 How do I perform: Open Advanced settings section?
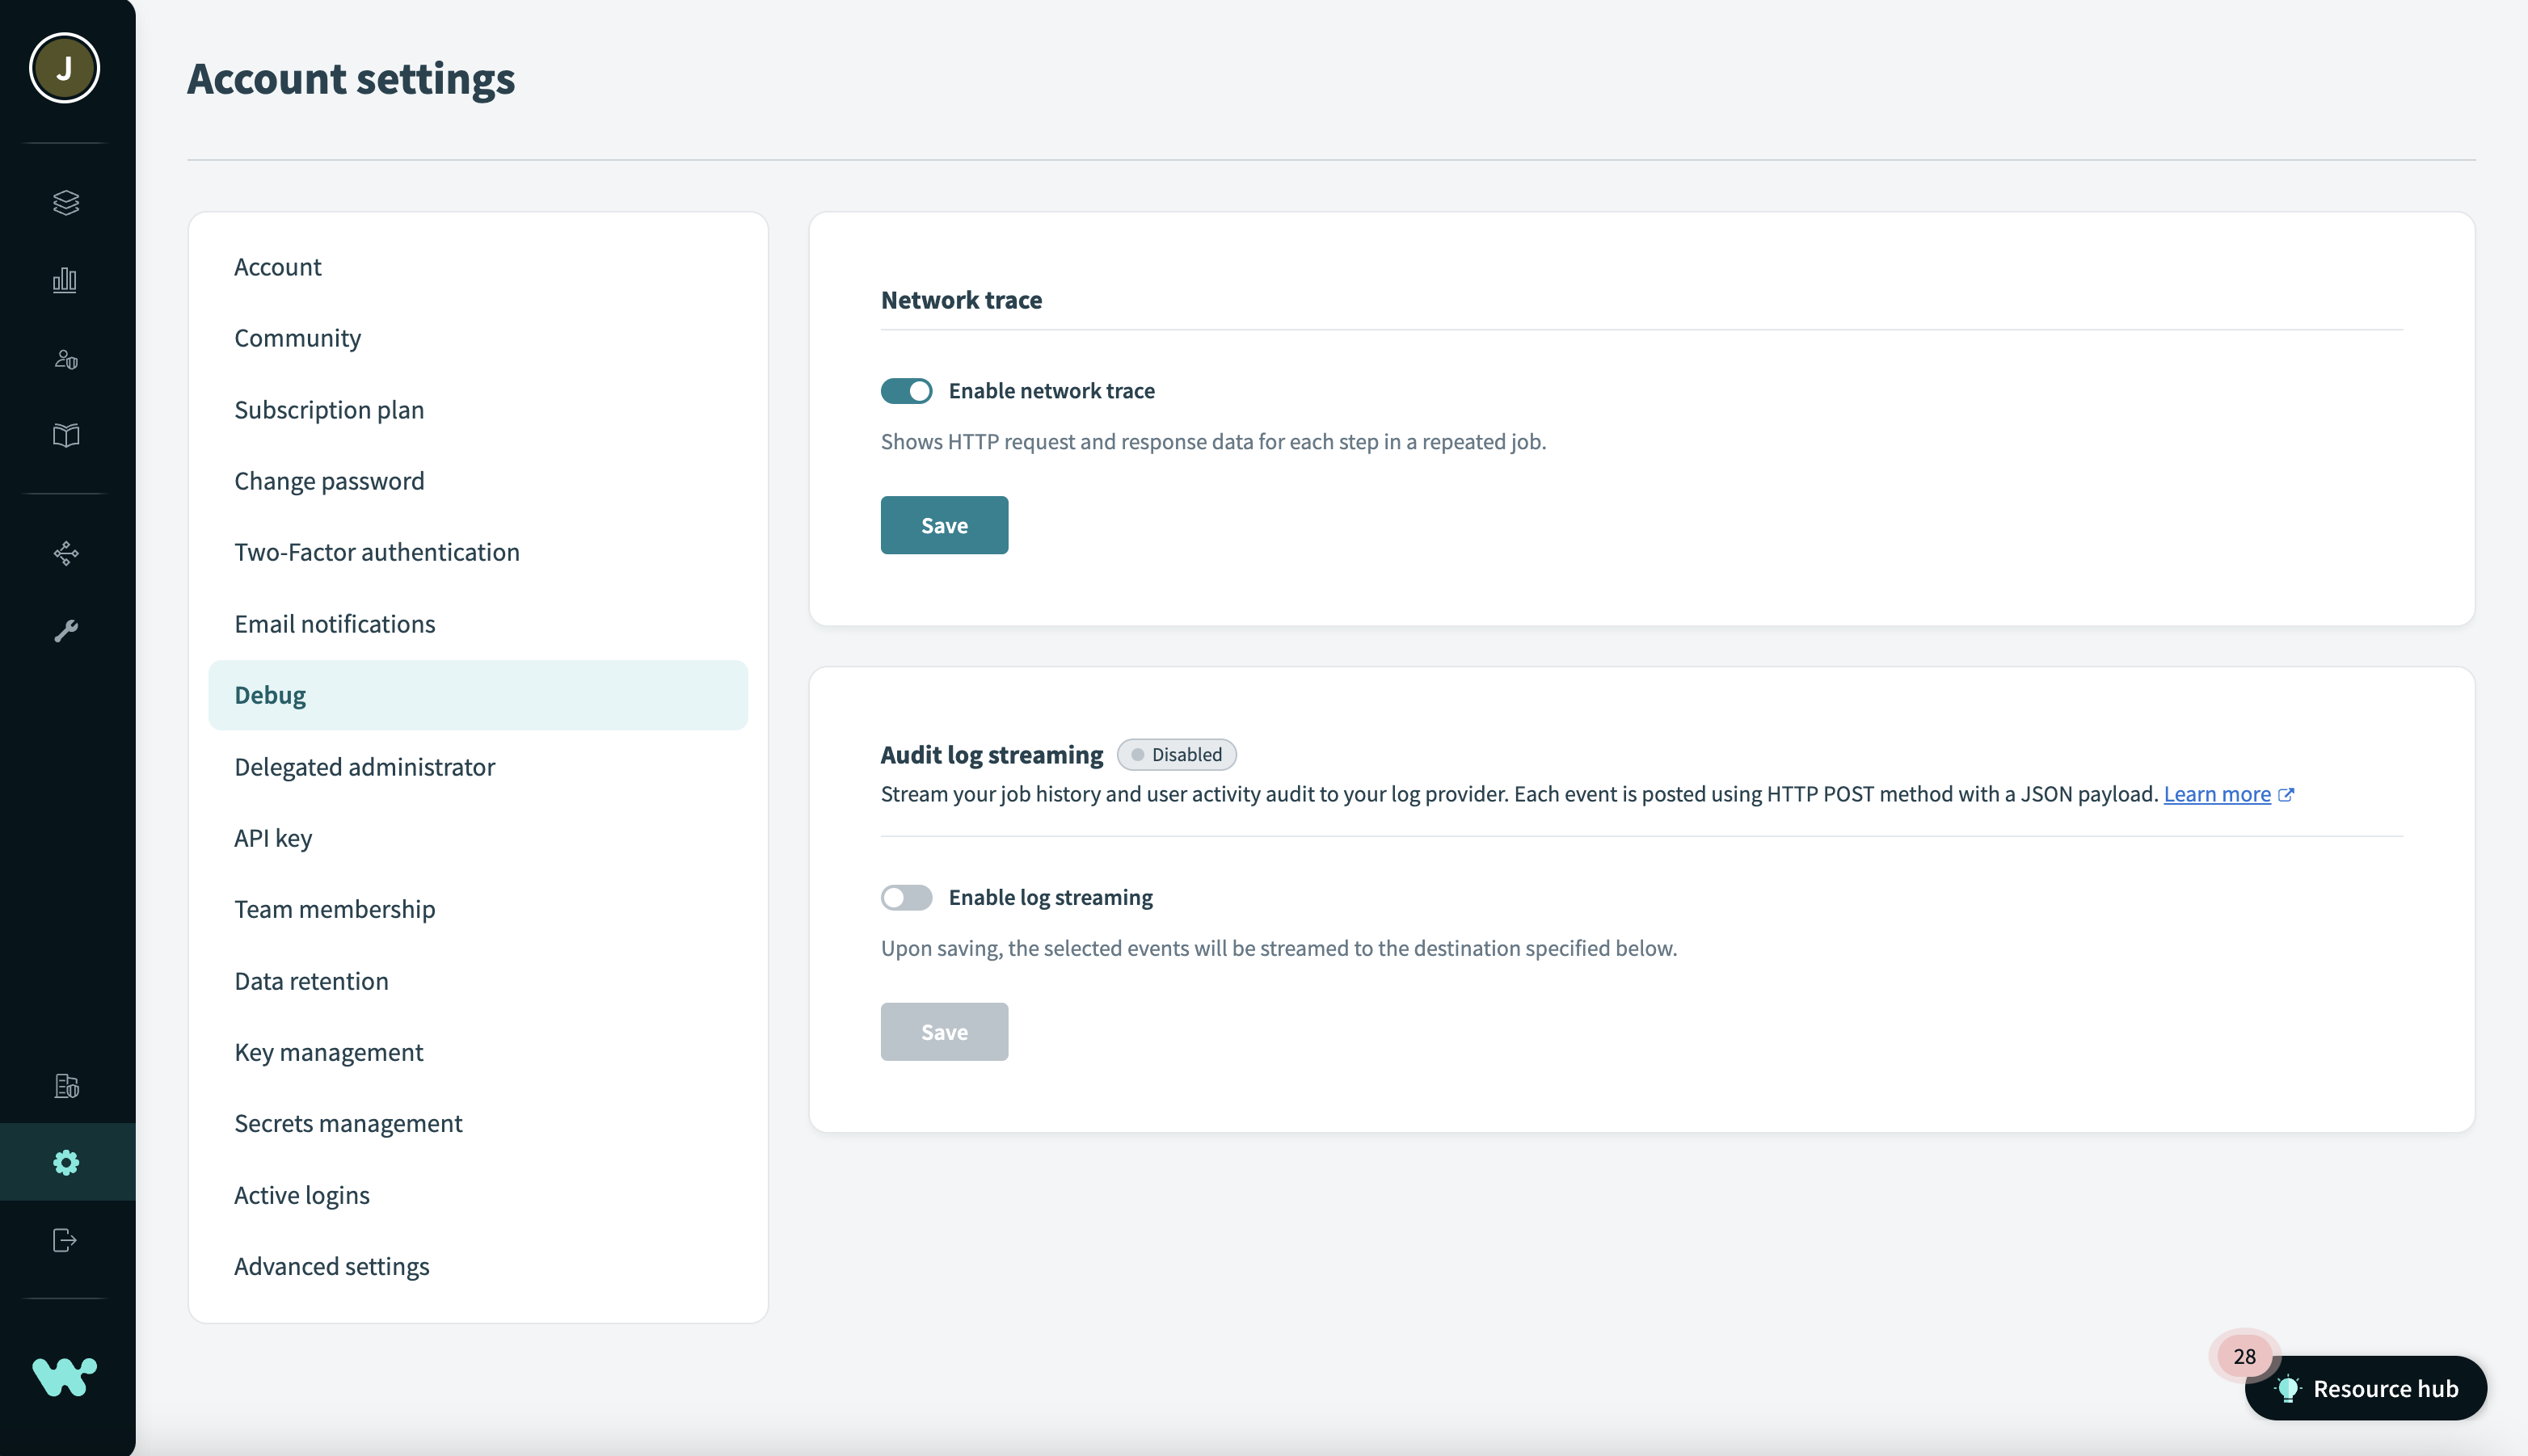[x=331, y=1265]
